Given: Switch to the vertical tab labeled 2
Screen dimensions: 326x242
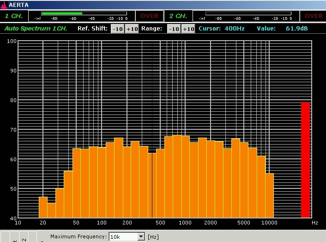Looking at the screenshot, I should (24, 238).
